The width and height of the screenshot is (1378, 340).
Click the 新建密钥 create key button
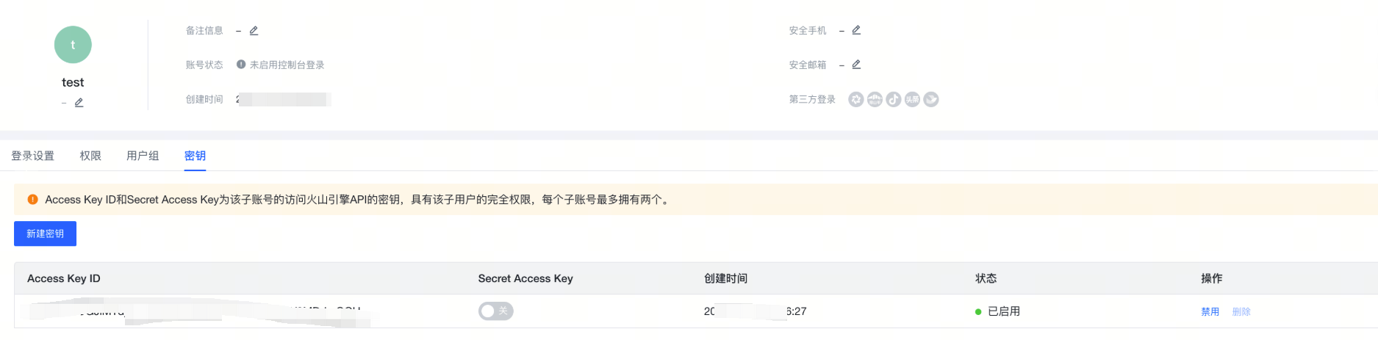point(45,234)
